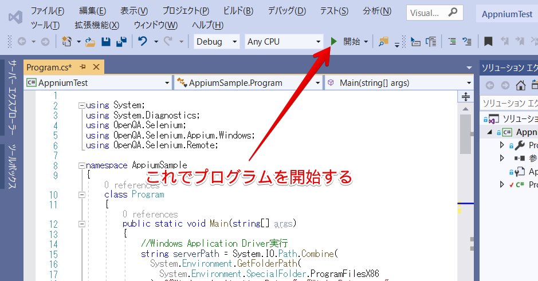Click the editor split window icon
Image resolution: width=538 pixels, height=281 pixels.
click(x=466, y=97)
